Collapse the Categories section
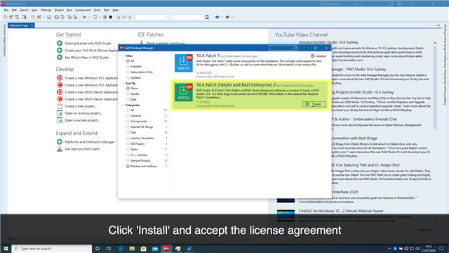The width and height of the screenshot is (449, 253). (x=123, y=105)
